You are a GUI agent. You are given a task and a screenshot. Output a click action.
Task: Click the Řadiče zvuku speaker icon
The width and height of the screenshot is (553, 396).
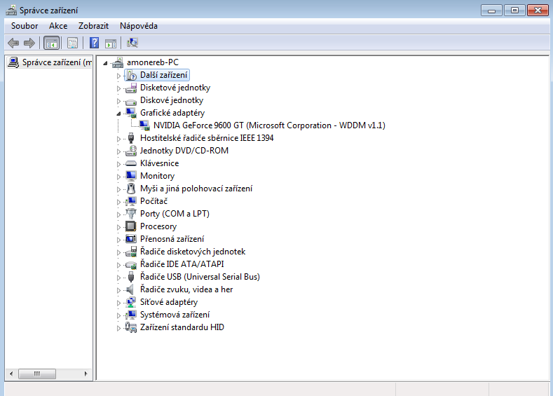click(x=130, y=289)
